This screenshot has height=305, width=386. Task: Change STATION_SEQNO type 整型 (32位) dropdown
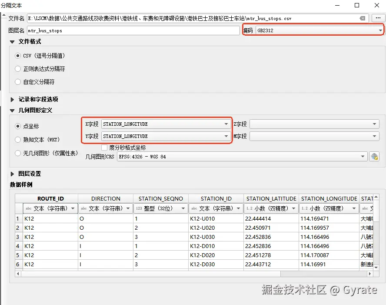click(x=160, y=208)
